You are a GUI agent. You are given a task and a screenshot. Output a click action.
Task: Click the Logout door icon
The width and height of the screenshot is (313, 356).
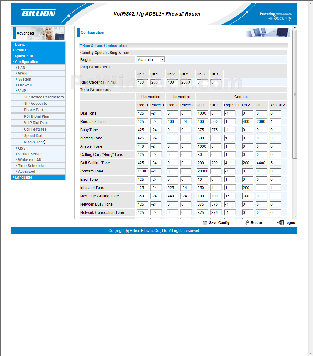(280, 223)
